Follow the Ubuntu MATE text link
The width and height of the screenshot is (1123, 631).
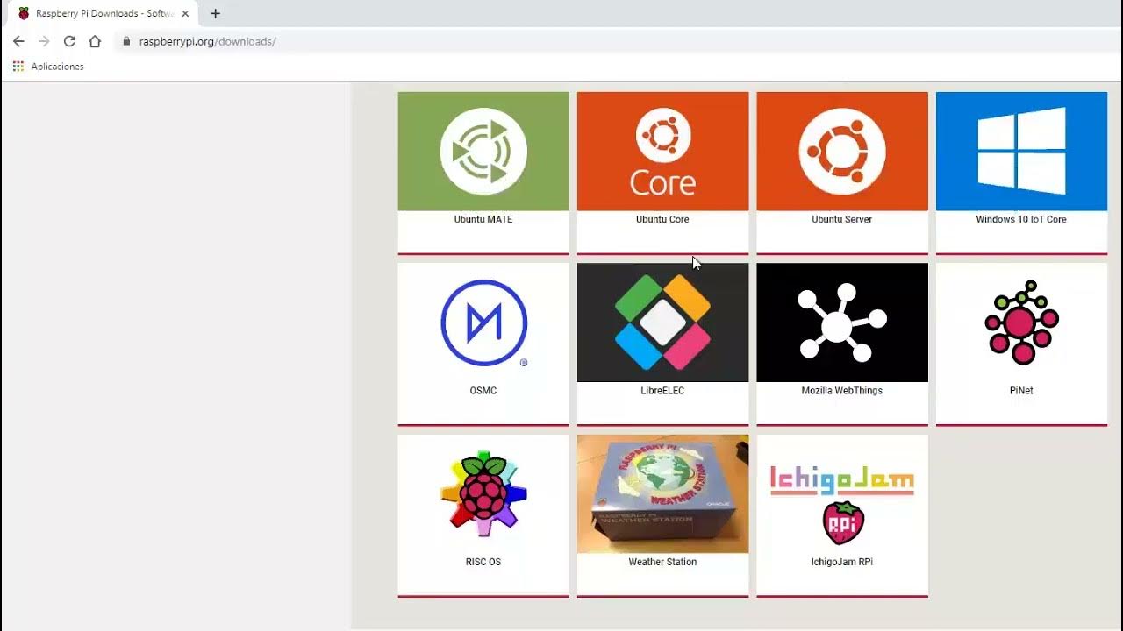(483, 219)
